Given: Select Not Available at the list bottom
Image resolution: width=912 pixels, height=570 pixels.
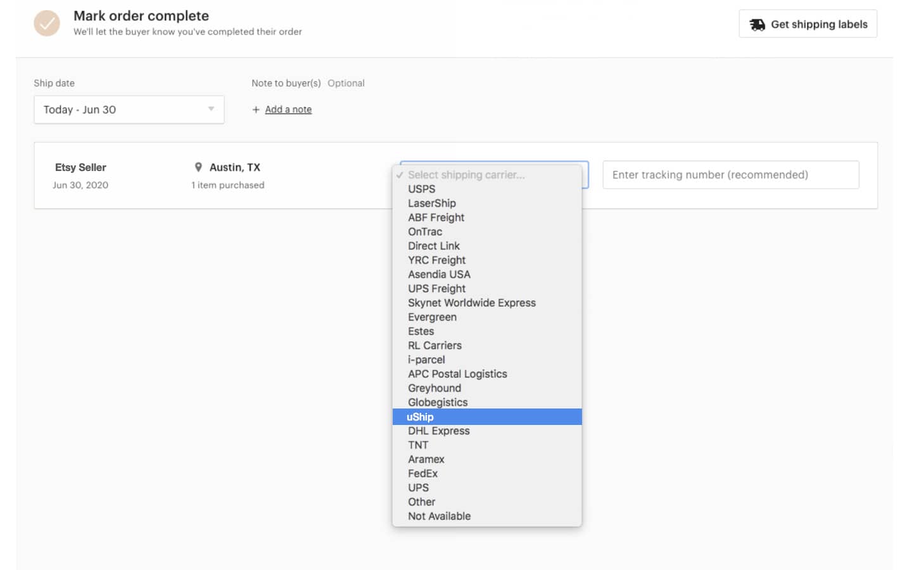Looking at the screenshot, I should [439, 516].
